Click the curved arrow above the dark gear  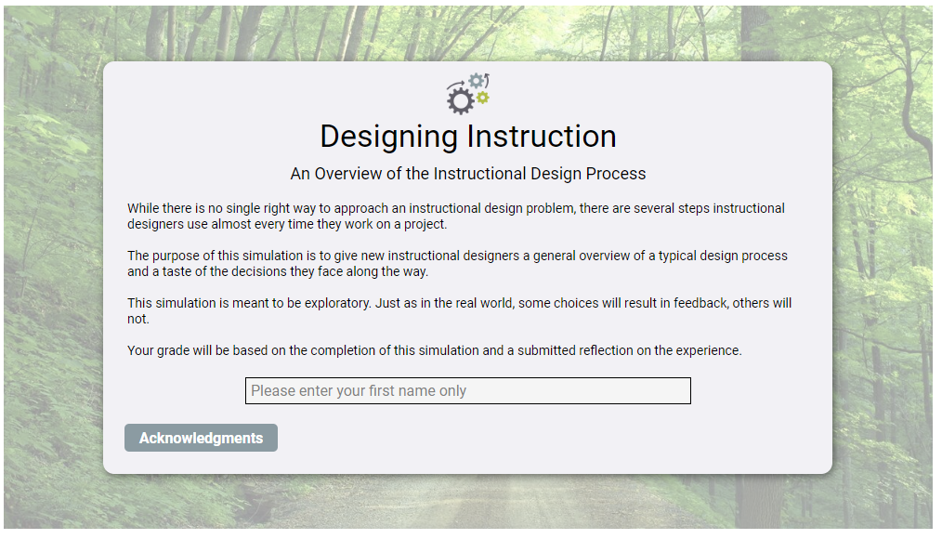tap(455, 85)
